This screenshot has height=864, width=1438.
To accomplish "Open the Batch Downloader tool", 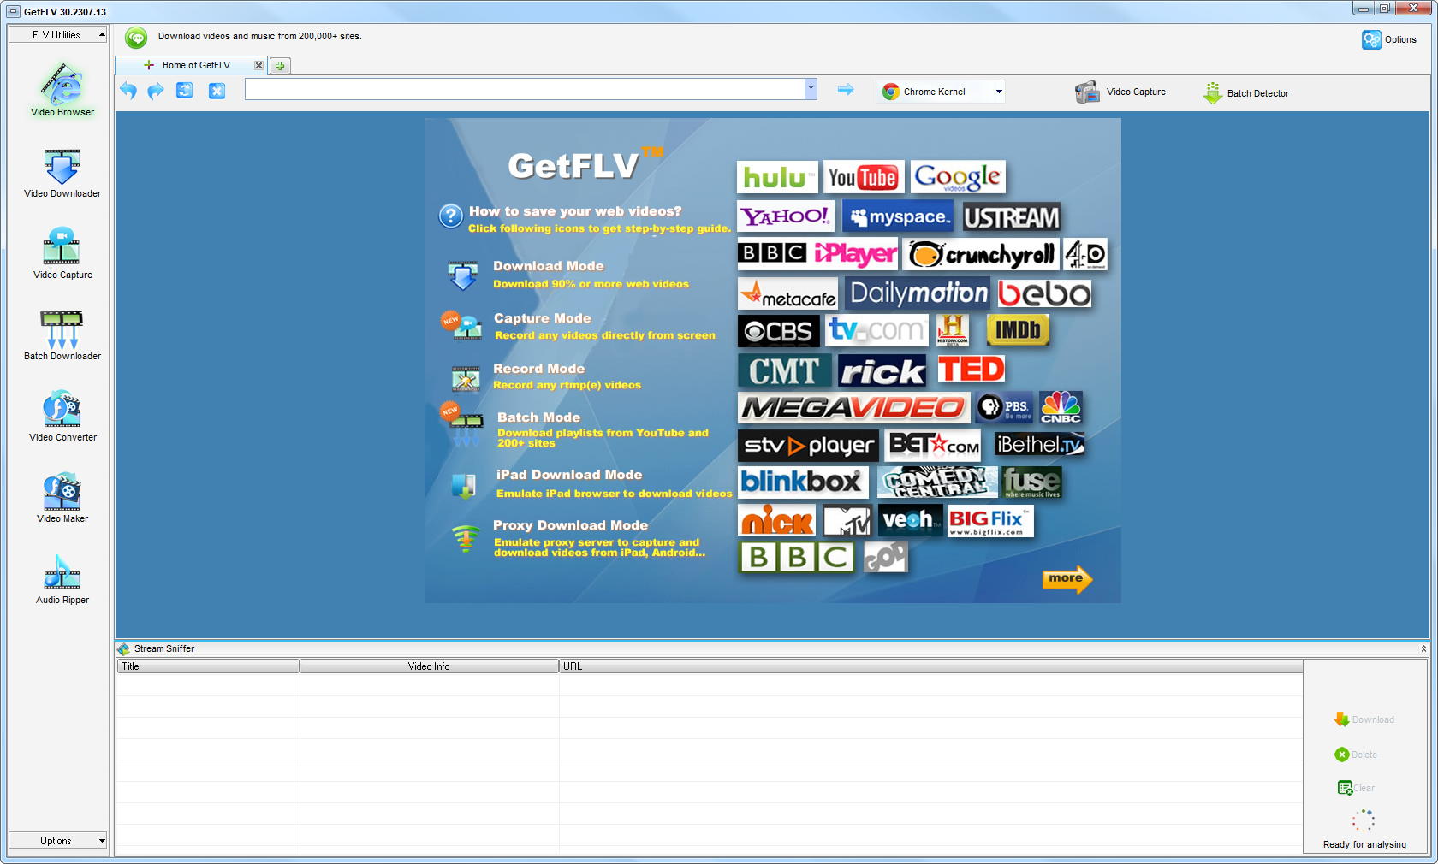I will click(62, 334).
